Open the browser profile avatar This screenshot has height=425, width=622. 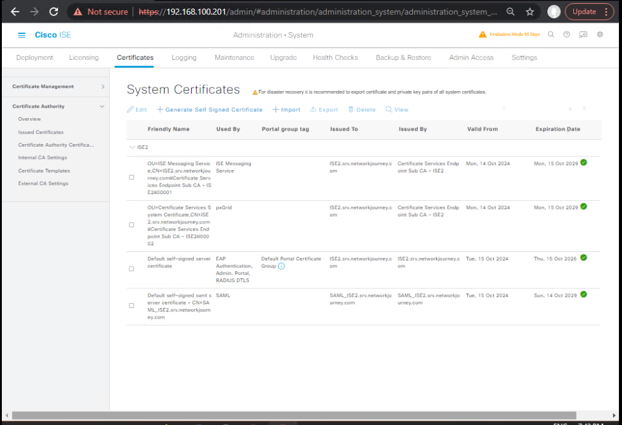click(554, 12)
